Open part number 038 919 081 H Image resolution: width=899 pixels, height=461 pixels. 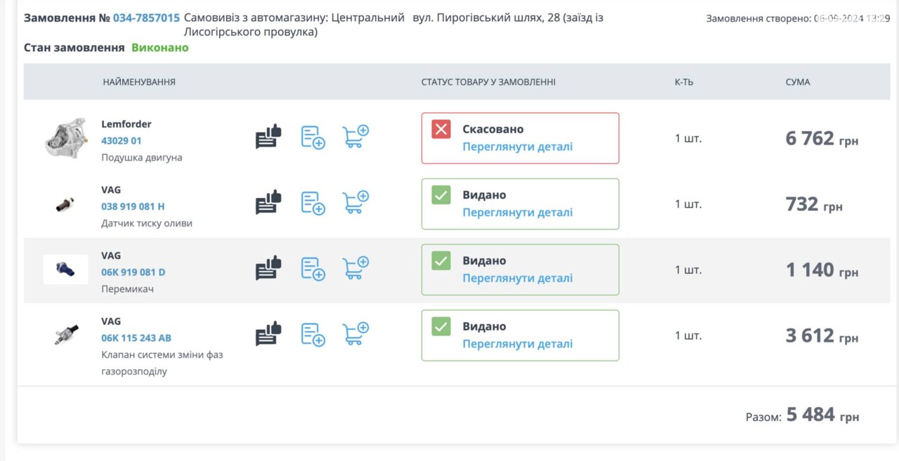[133, 206]
